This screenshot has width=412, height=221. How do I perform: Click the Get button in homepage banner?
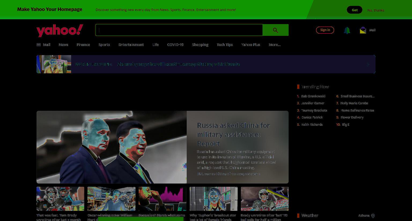(x=355, y=10)
